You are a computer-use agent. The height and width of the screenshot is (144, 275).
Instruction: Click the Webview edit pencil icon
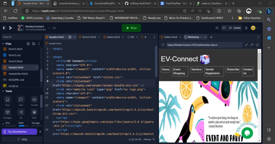click(246, 45)
